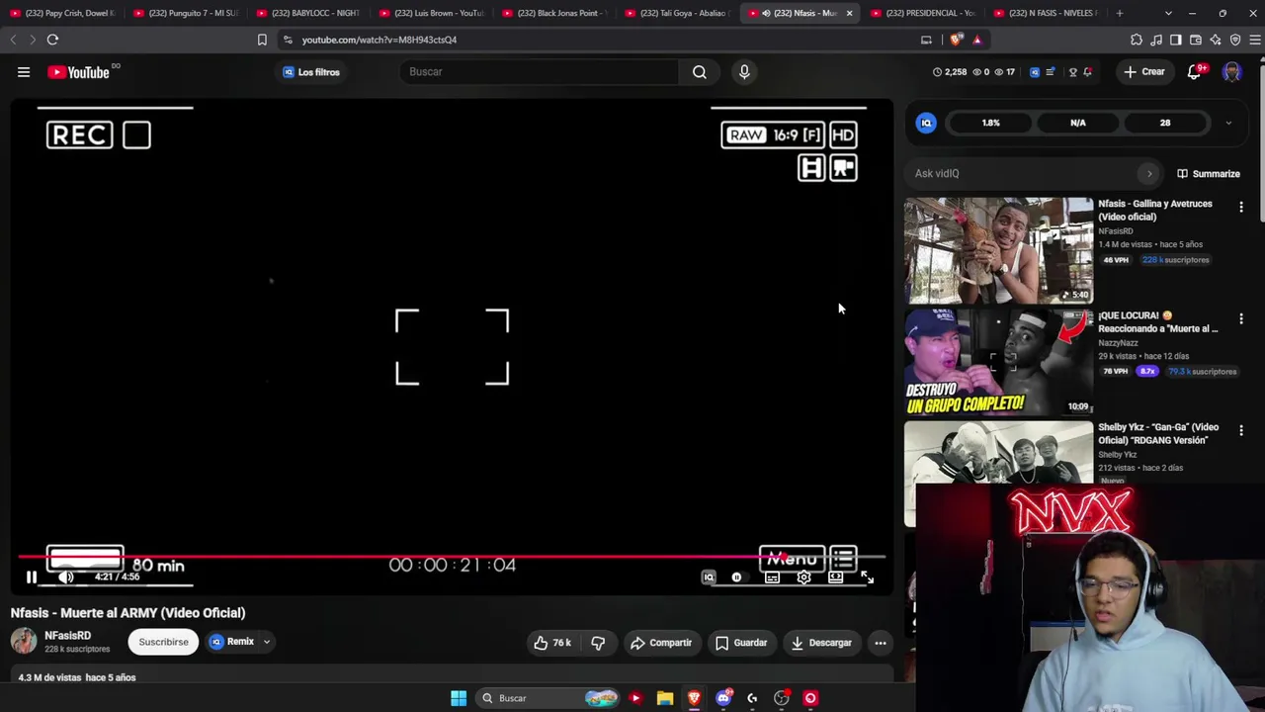Bookmark this page in the address bar

[262, 40]
